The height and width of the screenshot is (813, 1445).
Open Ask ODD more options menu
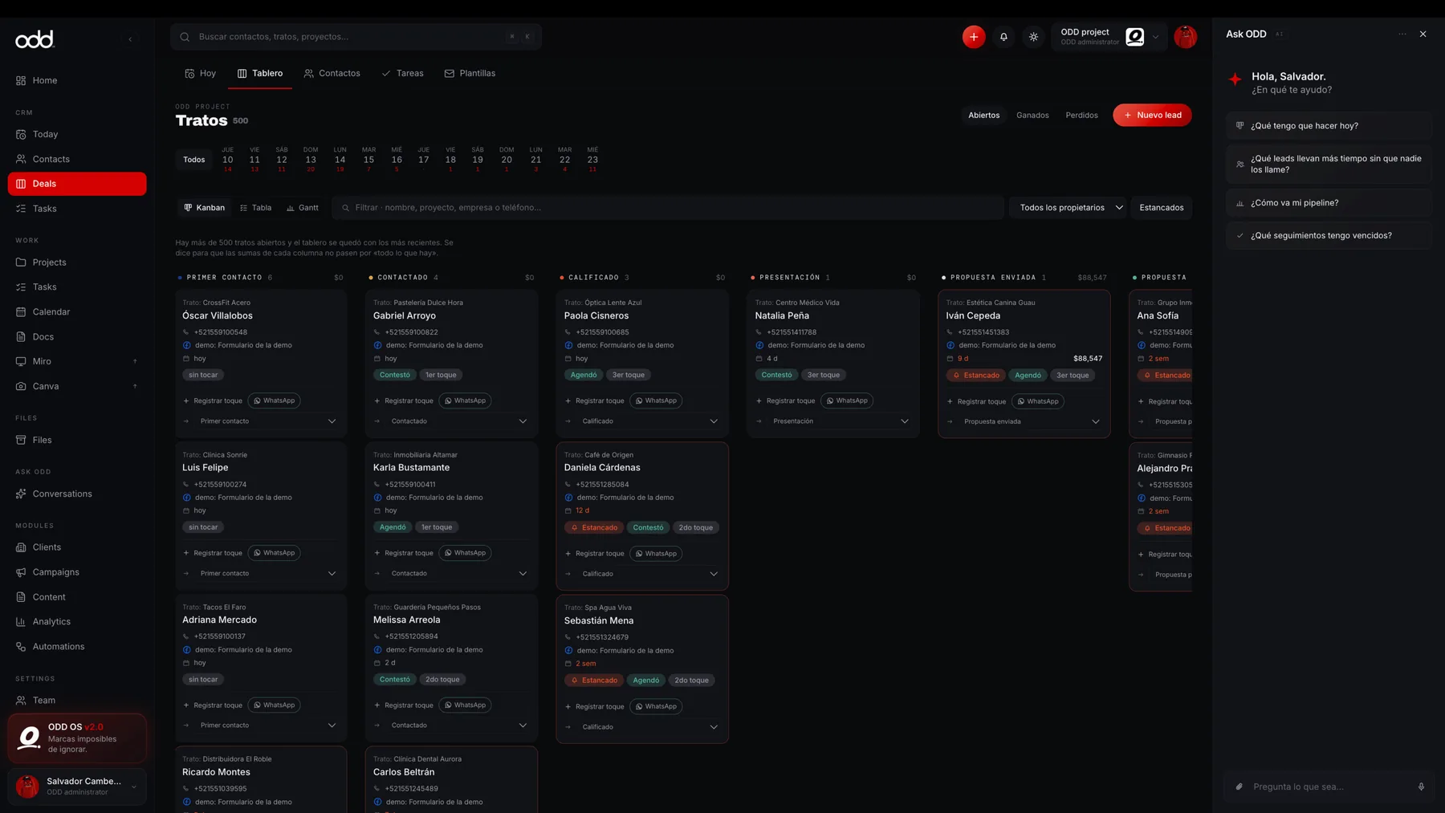(1402, 34)
